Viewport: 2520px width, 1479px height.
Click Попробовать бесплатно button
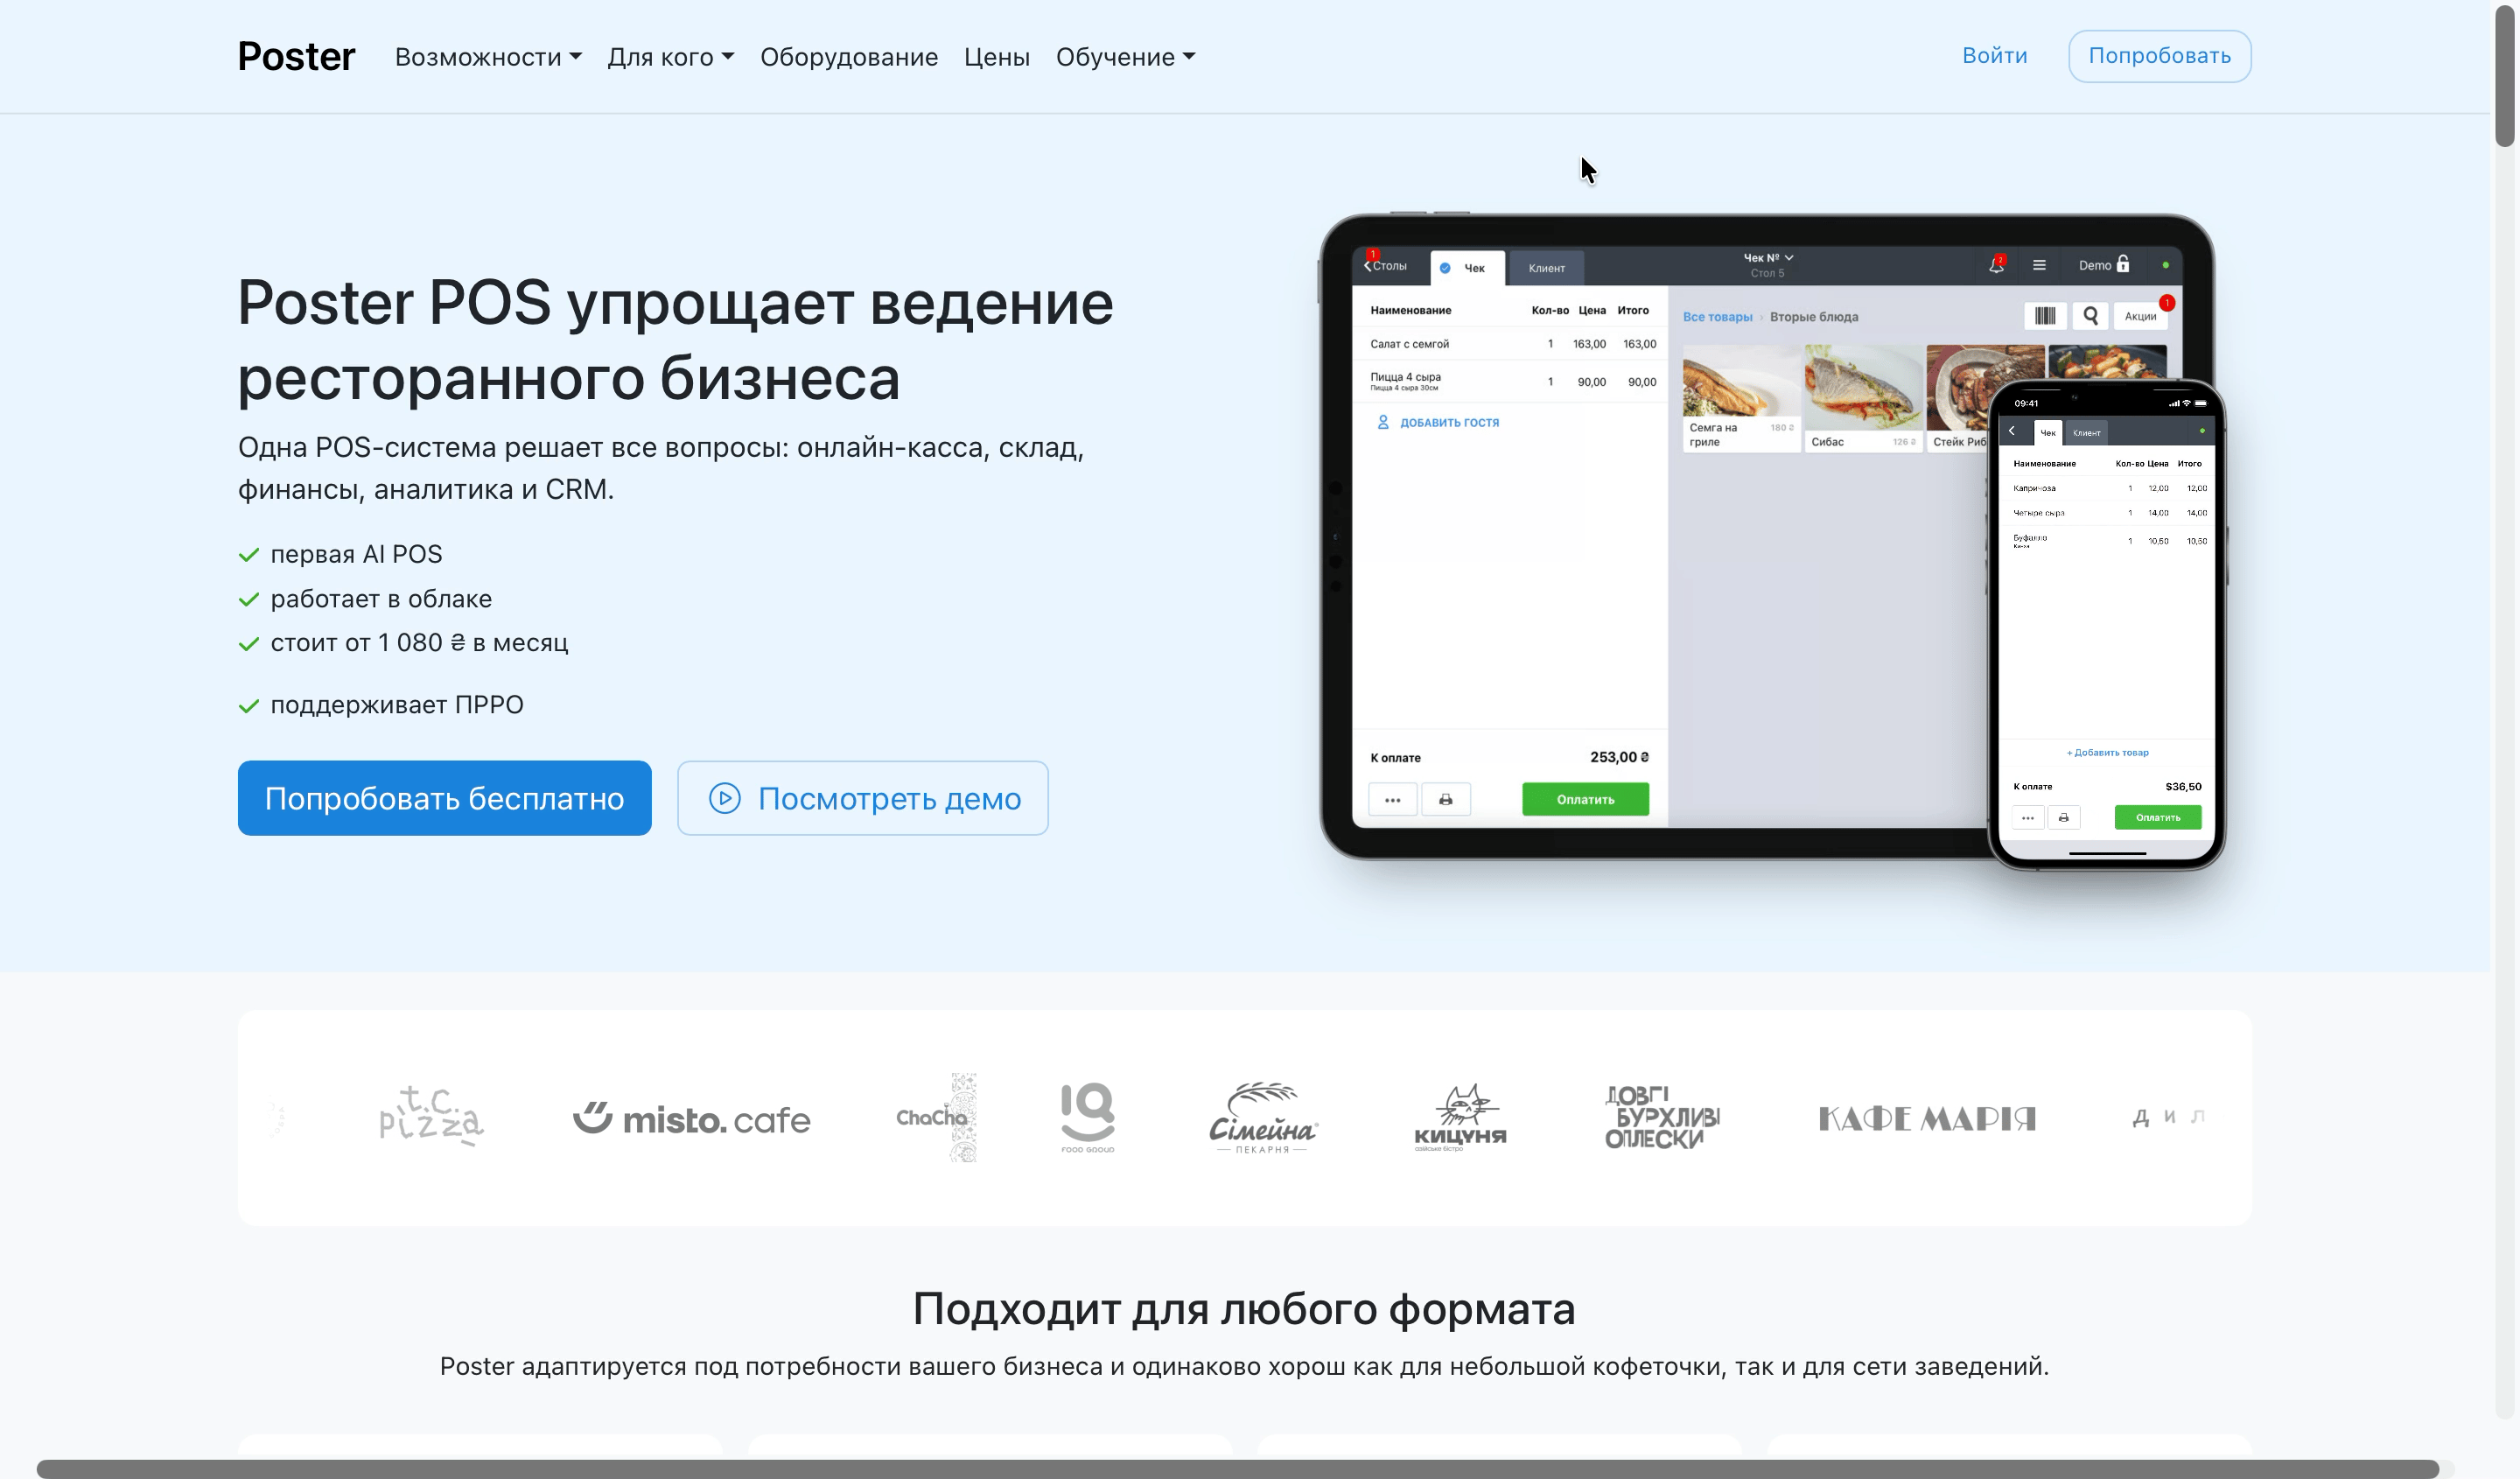[x=444, y=798]
